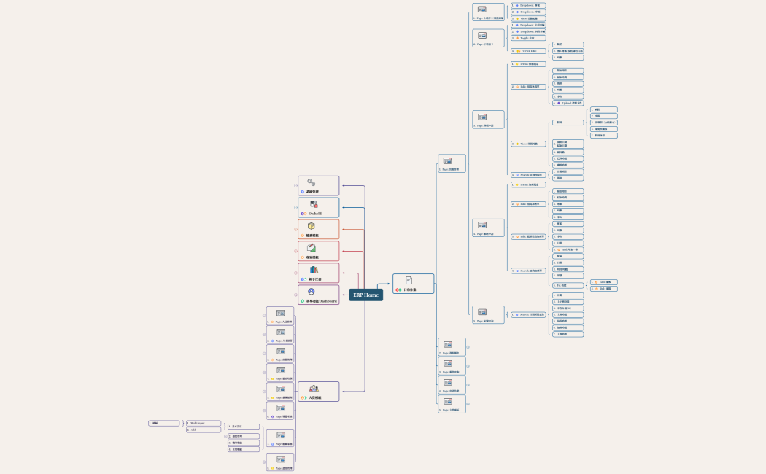Click the user avatar icon above Dashboard
Viewport: 766px width, 474px height.
click(x=312, y=292)
